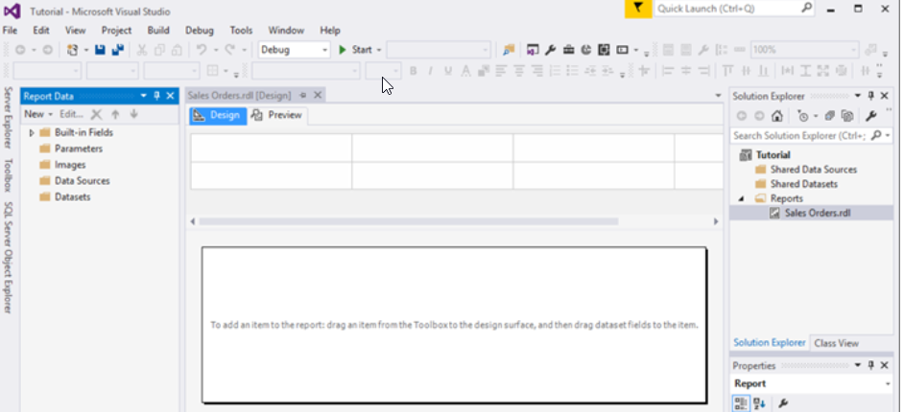Click Alphabetical sort icon in Properties panel
This screenshot has height=412, width=904.
point(759,403)
